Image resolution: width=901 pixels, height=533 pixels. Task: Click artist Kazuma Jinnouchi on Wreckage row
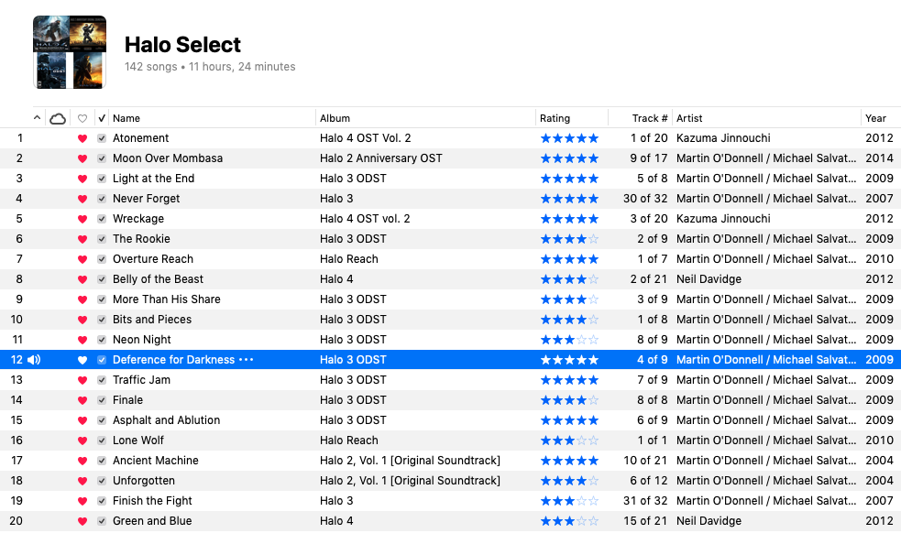coord(723,218)
